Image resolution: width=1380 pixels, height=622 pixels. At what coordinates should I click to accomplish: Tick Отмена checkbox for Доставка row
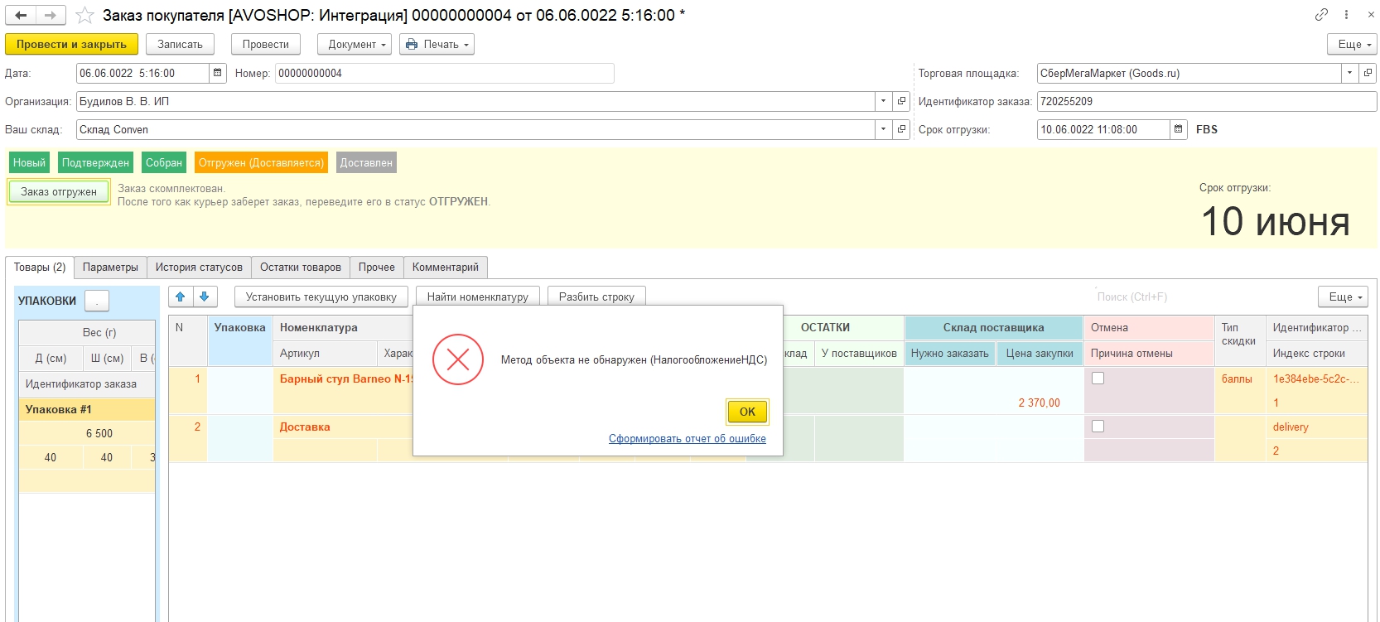coord(1098,427)
